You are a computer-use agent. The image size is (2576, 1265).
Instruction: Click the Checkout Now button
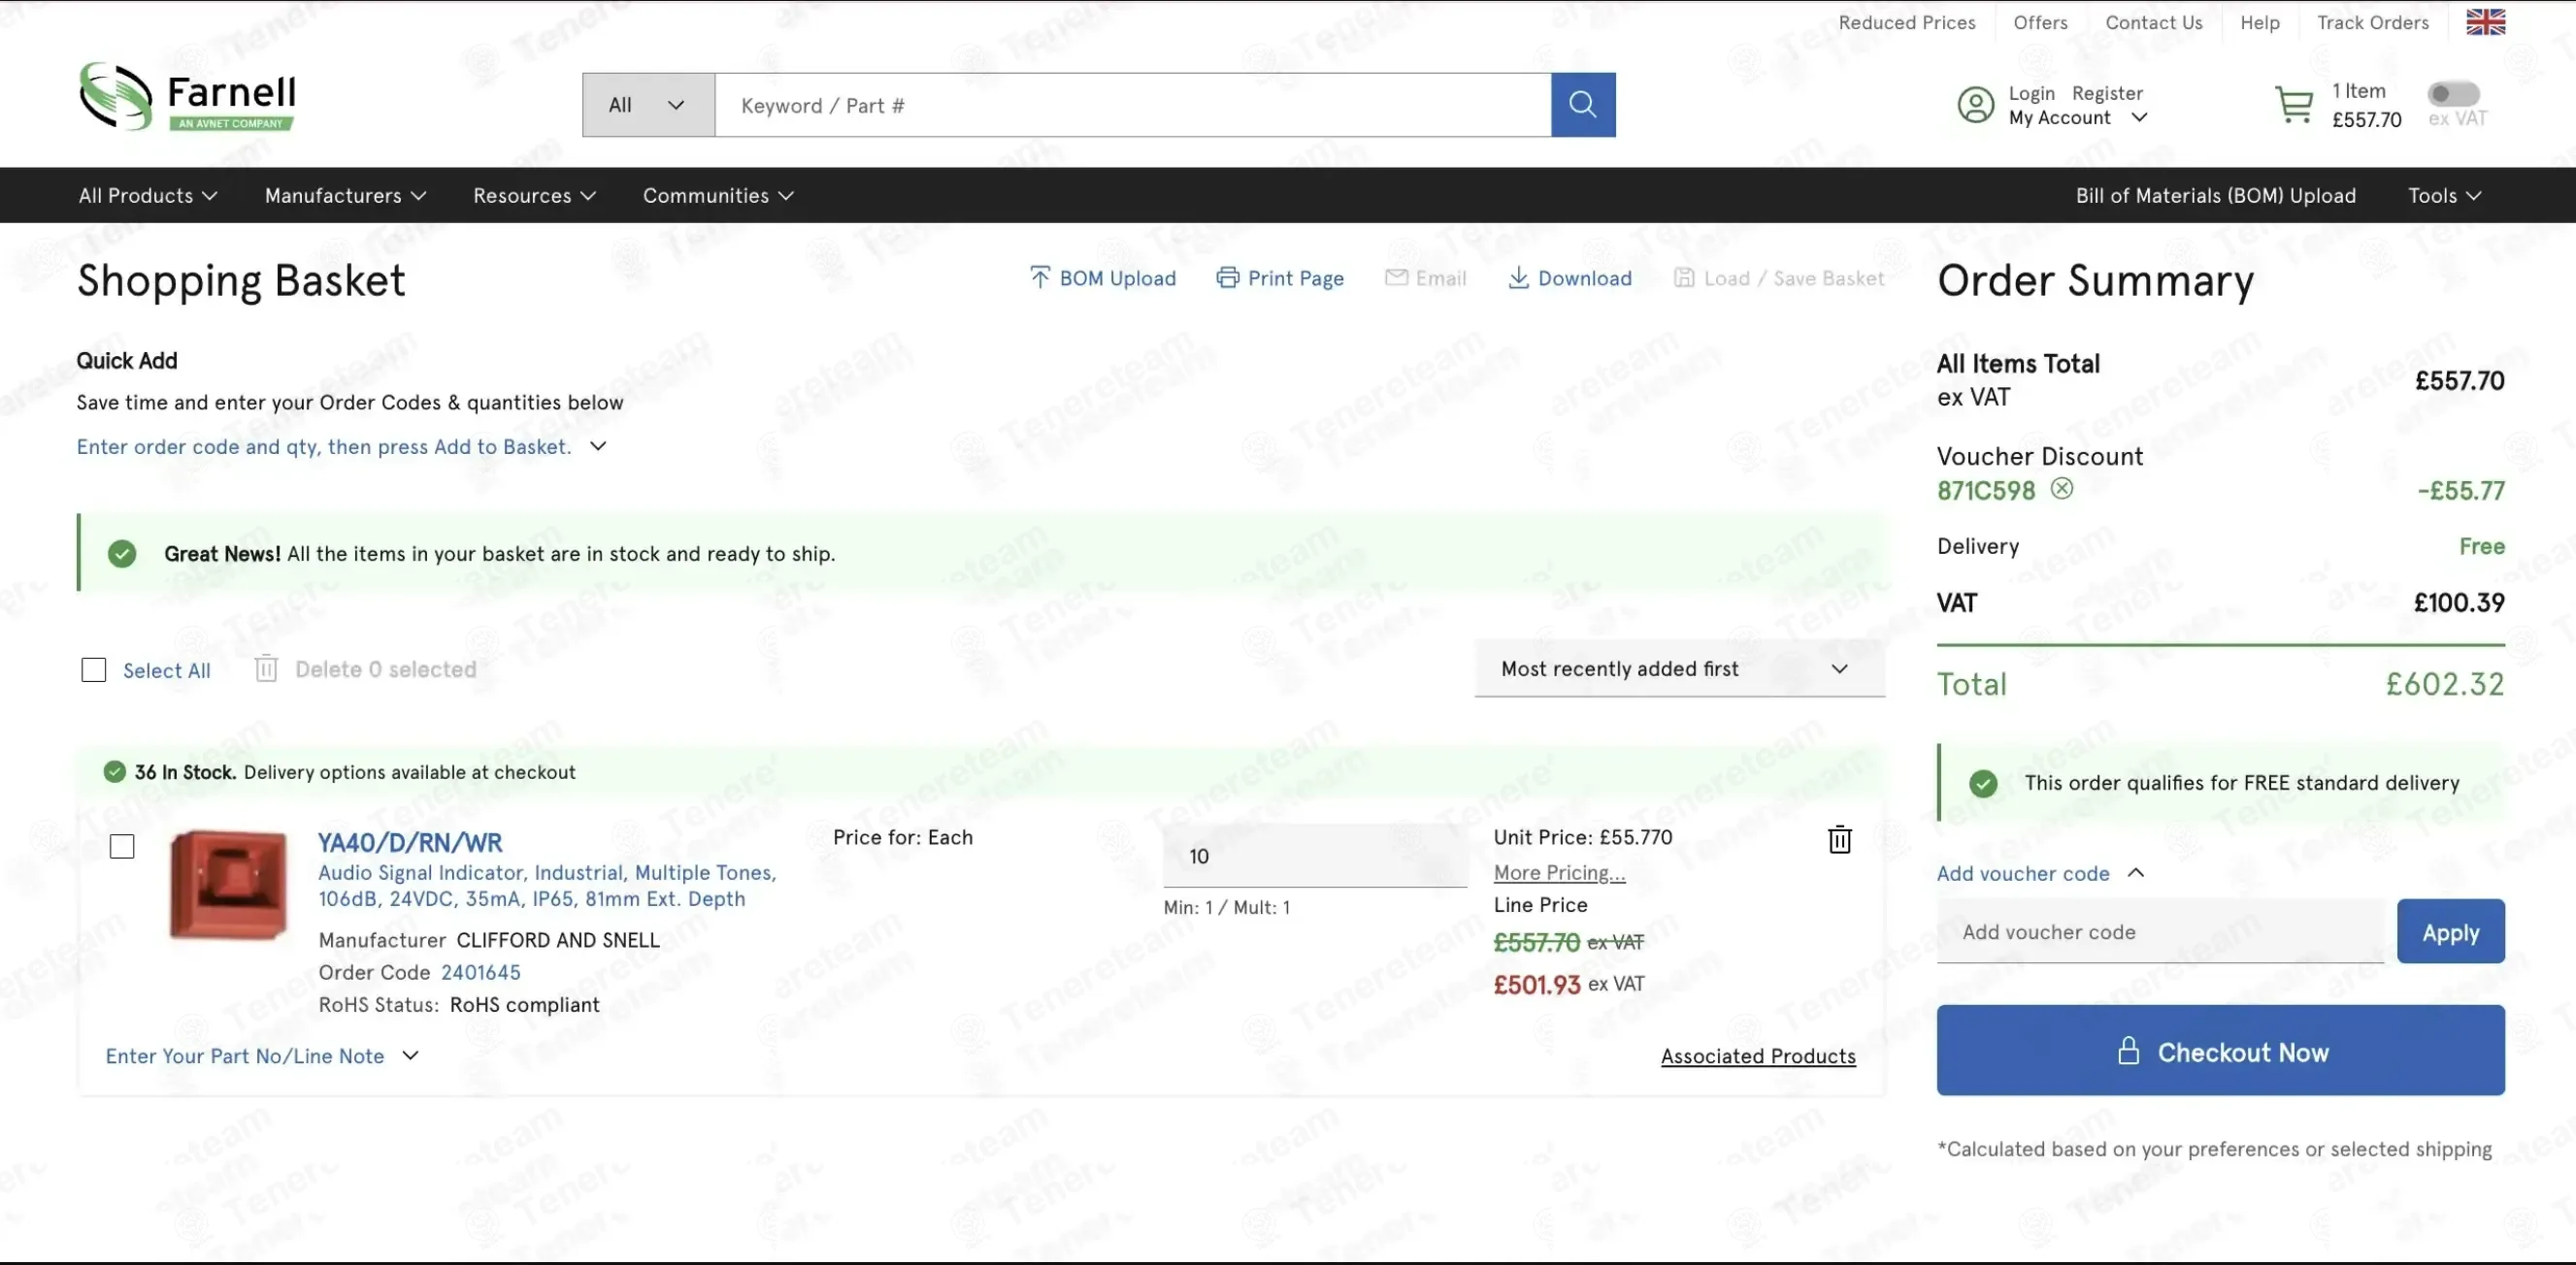[2220, 1051]
